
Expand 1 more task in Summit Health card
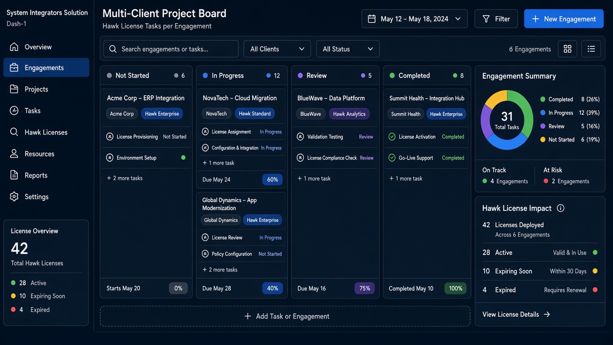click(406, 178)
